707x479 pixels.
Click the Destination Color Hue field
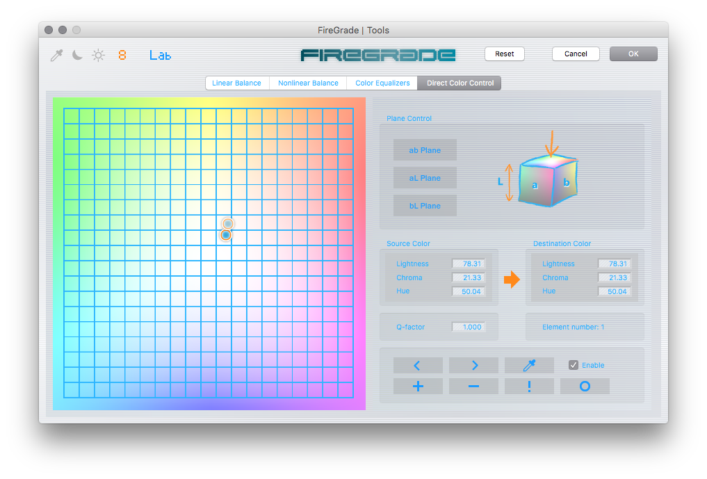[615, 291]
